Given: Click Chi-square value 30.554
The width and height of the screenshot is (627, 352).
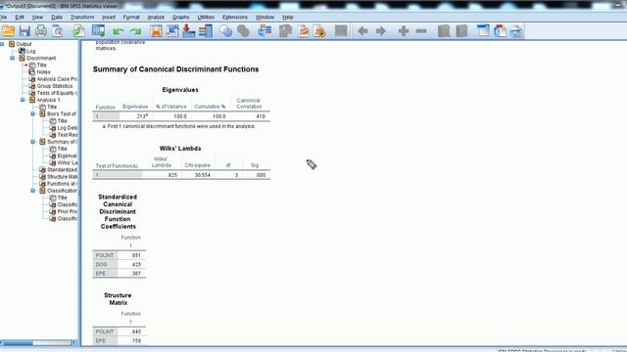Looking at the screenshot, I should tap(203, 175).
